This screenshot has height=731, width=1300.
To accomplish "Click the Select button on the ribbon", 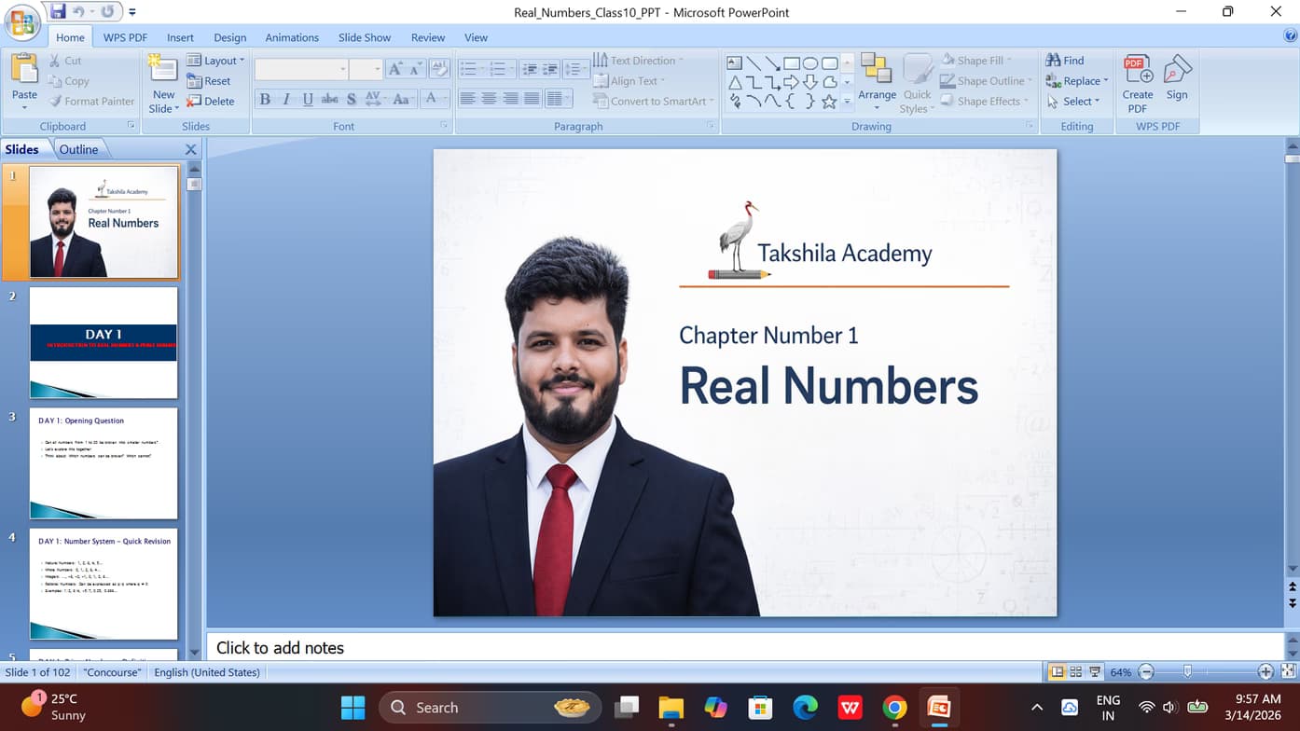I will (1074, 101).
